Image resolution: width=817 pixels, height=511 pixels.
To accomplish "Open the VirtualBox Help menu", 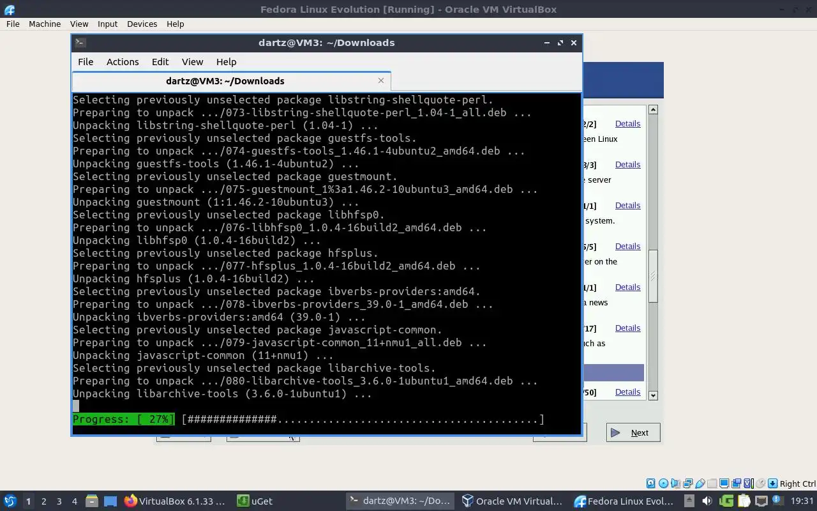I will tap(175, 24).
